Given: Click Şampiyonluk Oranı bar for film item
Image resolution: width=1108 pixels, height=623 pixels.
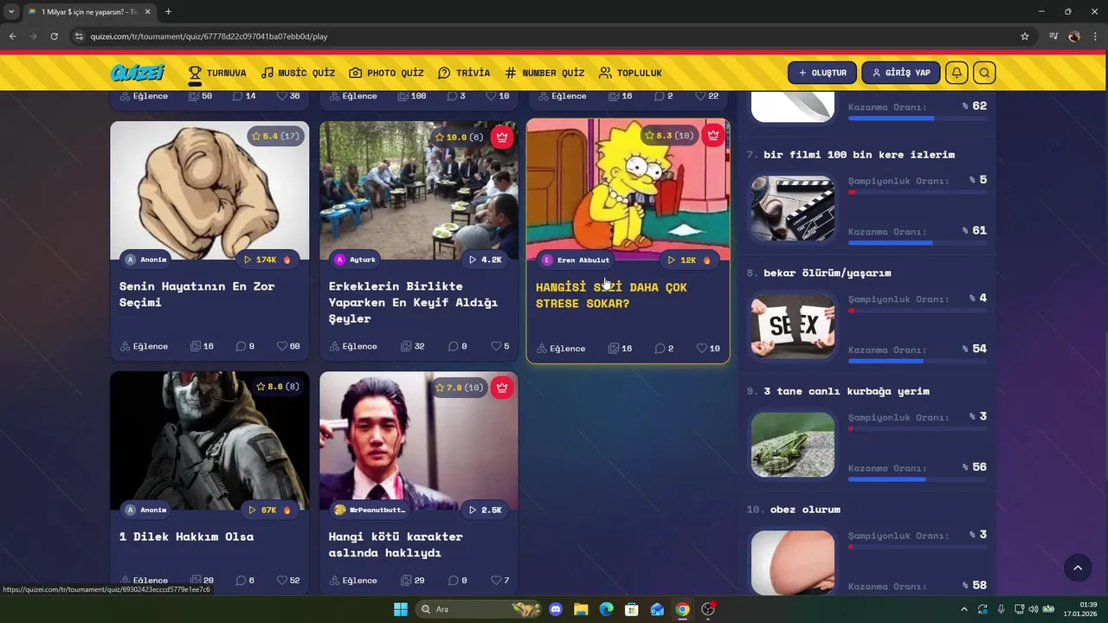Looking at the screenshot, I should [918, 192].
